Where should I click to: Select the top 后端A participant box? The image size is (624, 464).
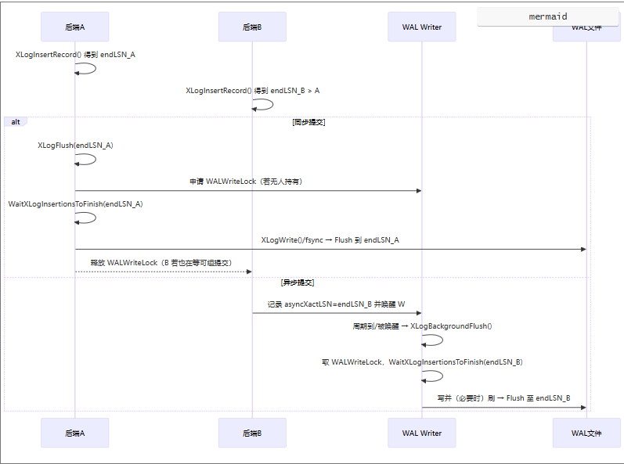(75, 27)
